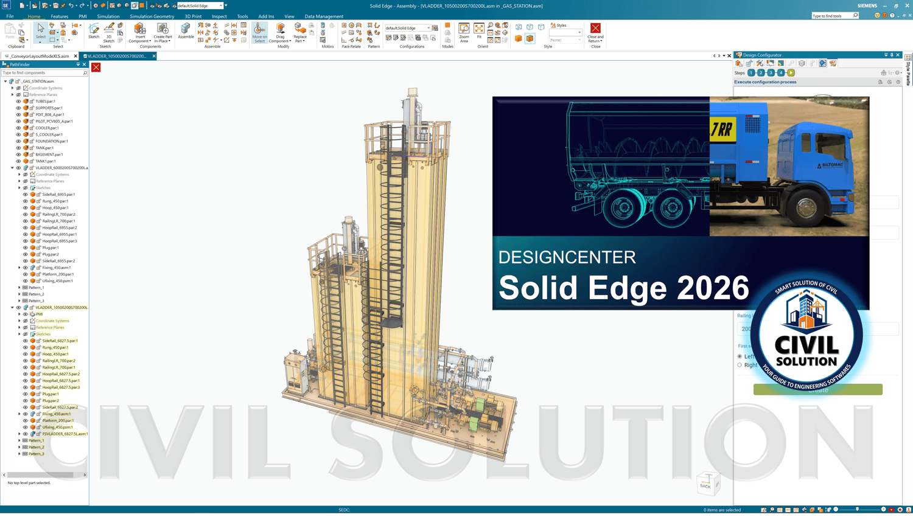
Task: Fit the model to the view
Action: 479,32
